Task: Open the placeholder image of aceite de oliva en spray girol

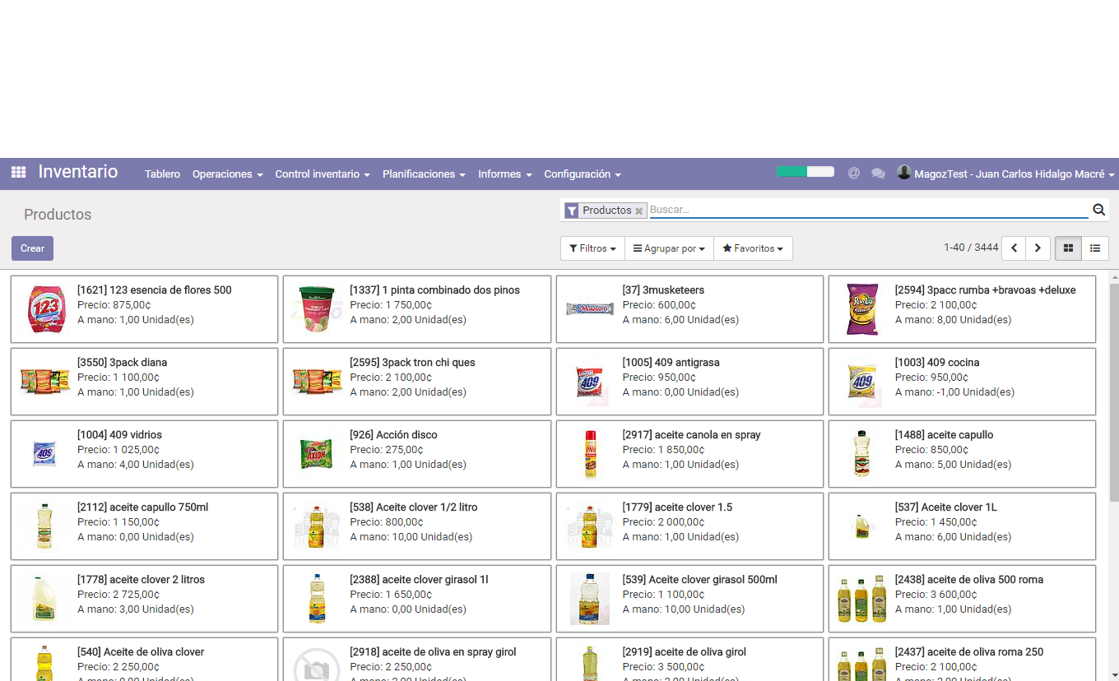Action: click(318, 665)
